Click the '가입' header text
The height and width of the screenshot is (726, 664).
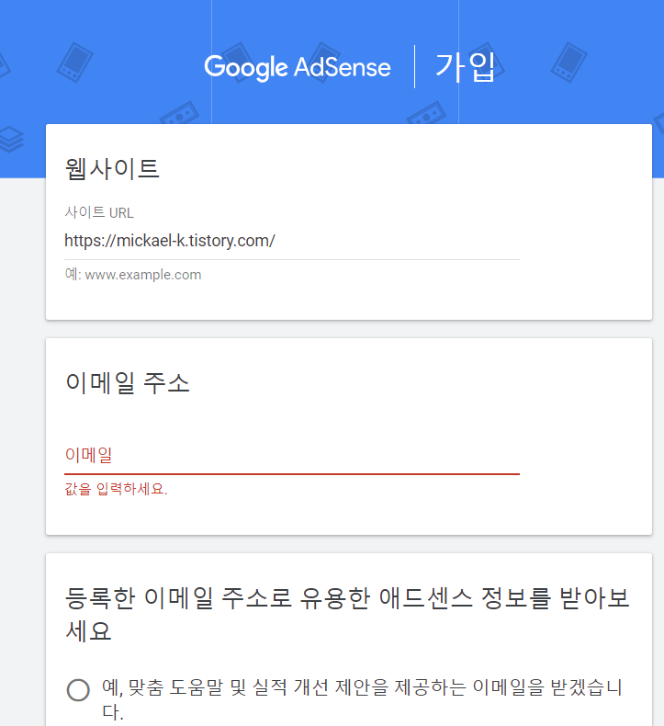[x=466, y=67]
